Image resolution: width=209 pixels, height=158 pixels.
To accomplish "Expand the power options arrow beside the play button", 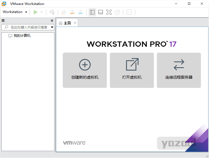I will click(x=41, y=12).
